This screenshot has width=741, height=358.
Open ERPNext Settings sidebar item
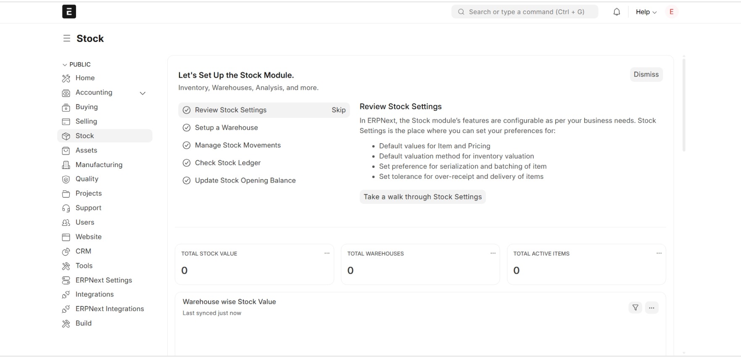coord(105,280)
